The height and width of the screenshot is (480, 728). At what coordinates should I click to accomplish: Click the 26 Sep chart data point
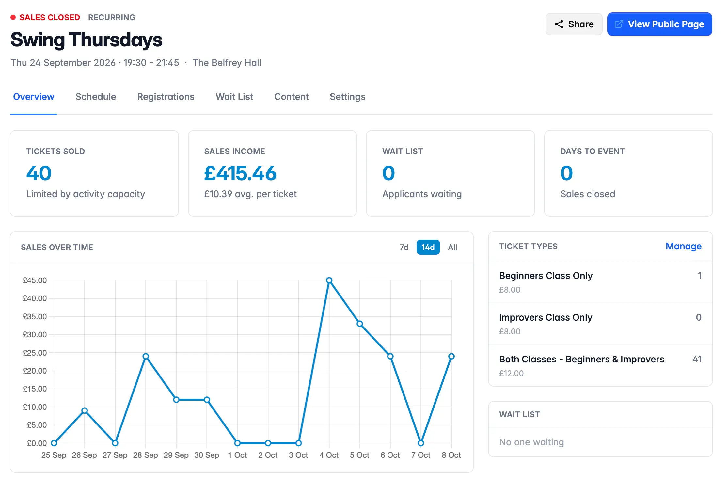click(x=85, y=410)
